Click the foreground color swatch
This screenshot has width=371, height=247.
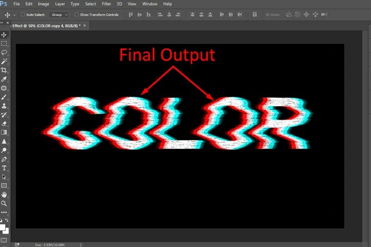tap(2, 227)
